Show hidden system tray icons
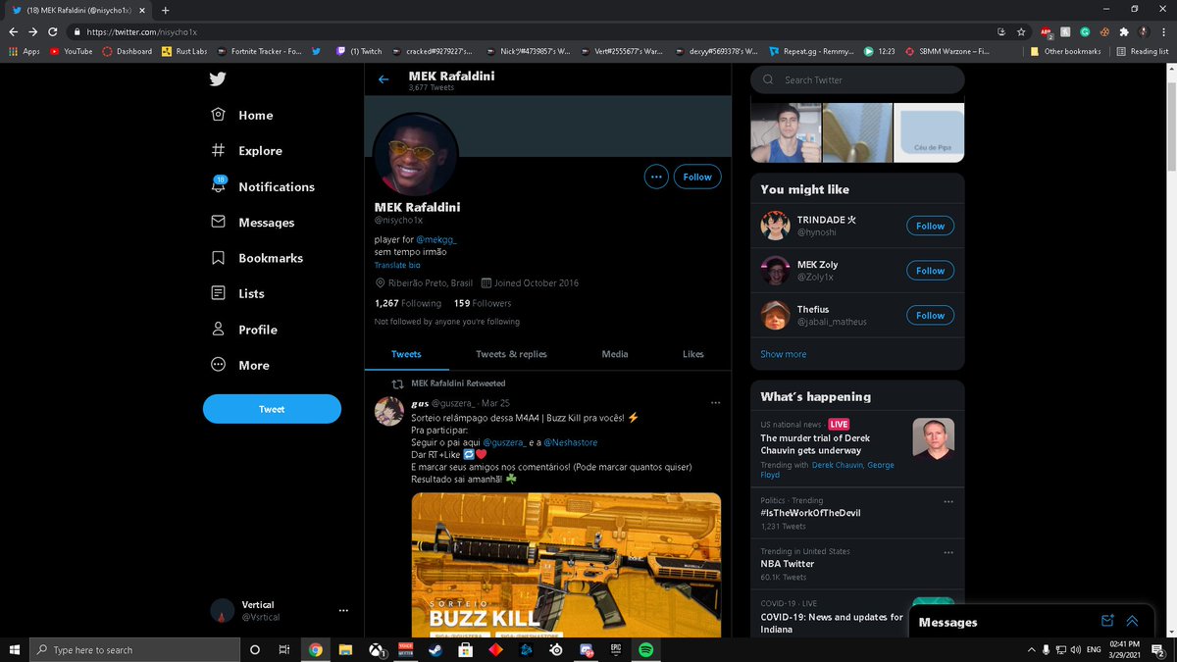Screen dimensions: 1177x662 (1031, 649)
